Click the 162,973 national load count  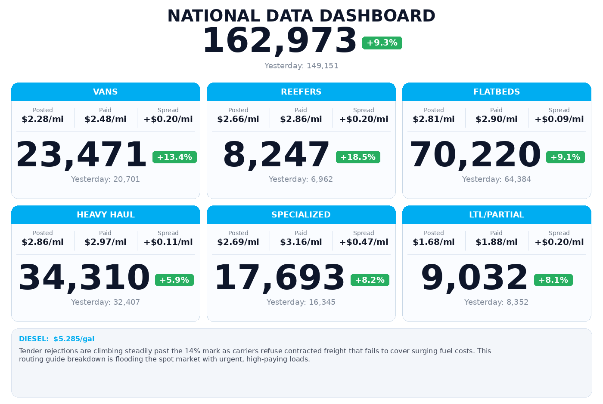coord(280,40)
